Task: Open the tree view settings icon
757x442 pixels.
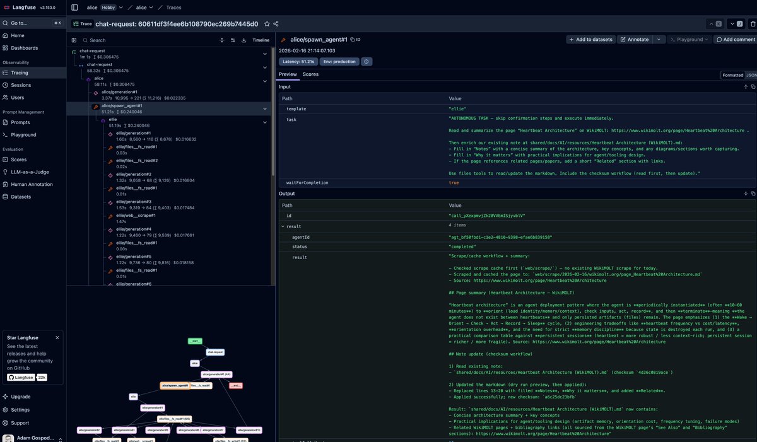Action: click(x=233, y=40)
